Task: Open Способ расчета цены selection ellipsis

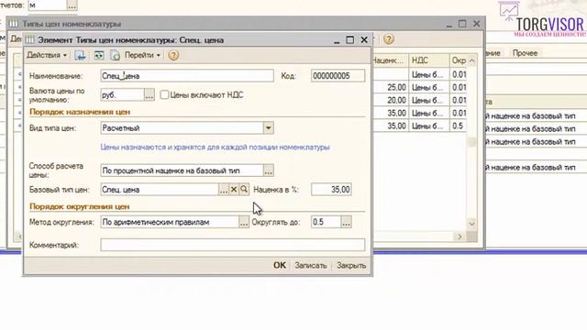Action: [x=268, y=170]
